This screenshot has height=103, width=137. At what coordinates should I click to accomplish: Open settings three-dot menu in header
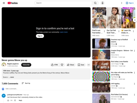tap(122, 3)
